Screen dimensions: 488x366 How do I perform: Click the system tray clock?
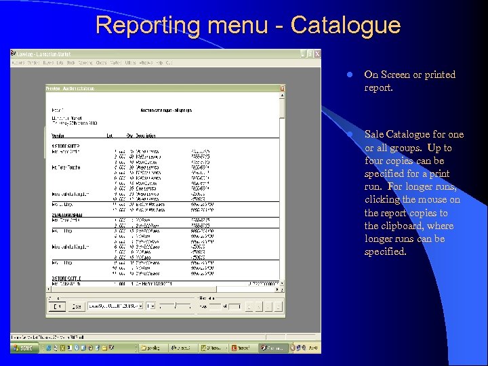click(312, 348)
